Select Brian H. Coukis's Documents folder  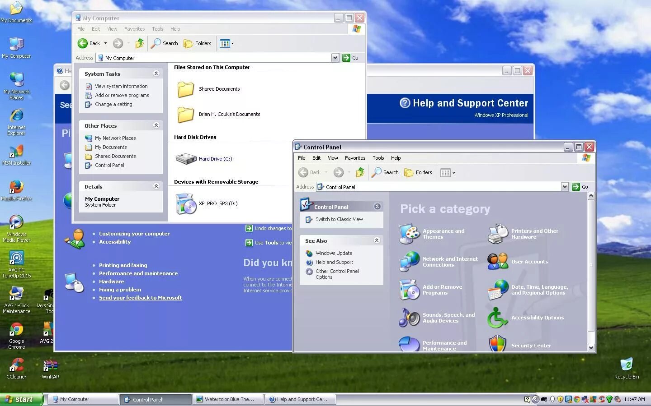(185, 114)
